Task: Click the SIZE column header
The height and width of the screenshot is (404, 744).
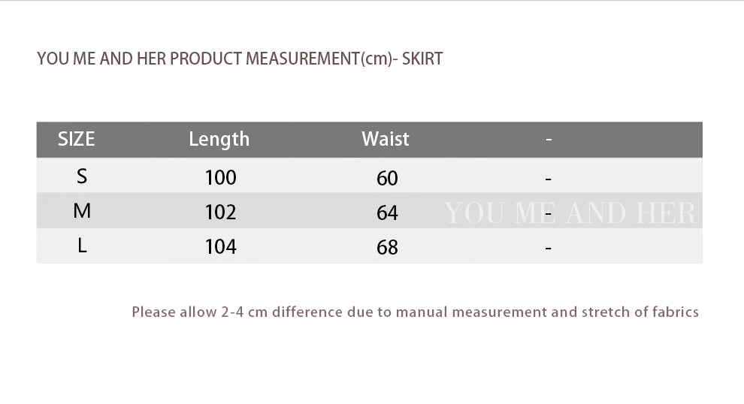Action: [77, 139]
